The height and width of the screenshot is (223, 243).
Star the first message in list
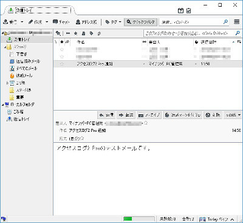point(62,49)
